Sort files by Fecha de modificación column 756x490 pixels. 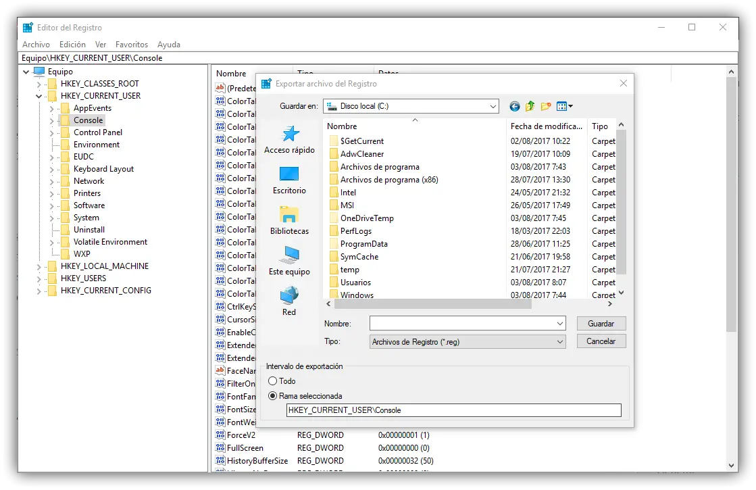(547, 126)
